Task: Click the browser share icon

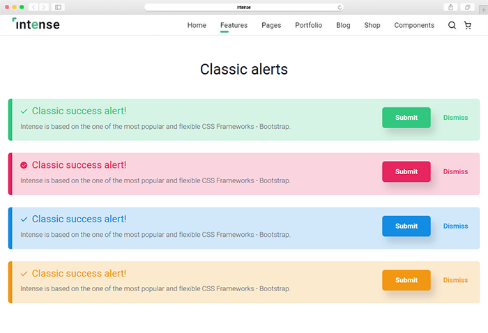Action: [x=451, y=7]
